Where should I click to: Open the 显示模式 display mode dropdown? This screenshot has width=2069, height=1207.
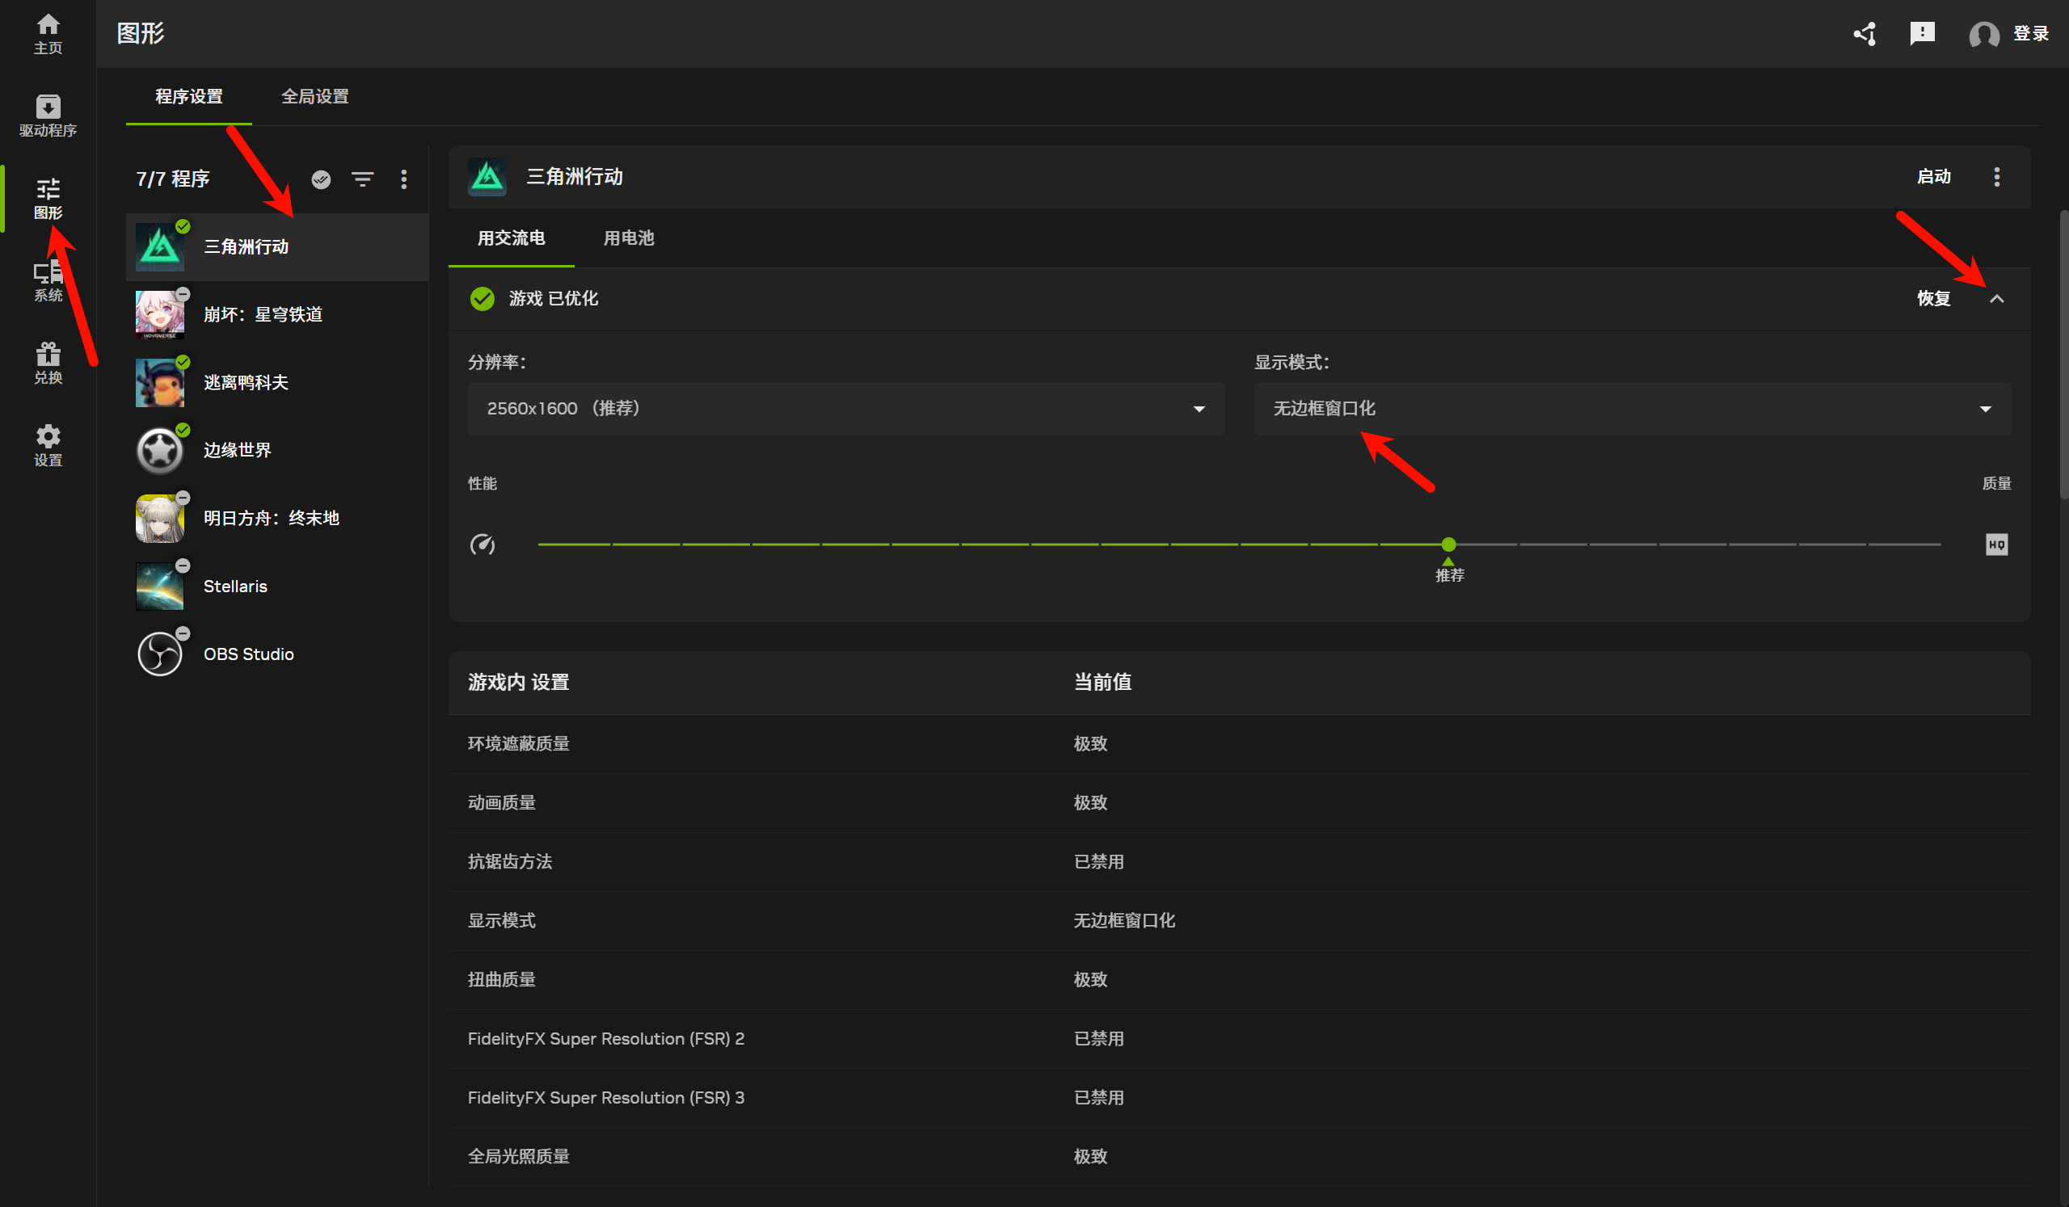1632,409
